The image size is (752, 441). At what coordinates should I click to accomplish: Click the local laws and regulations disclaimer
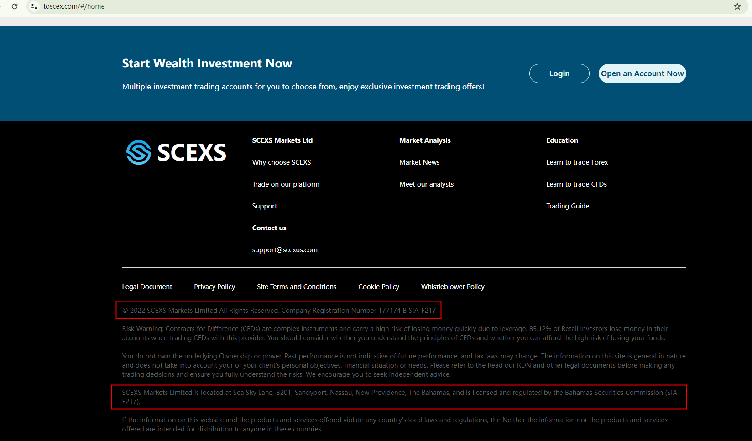tap(395, 425)
